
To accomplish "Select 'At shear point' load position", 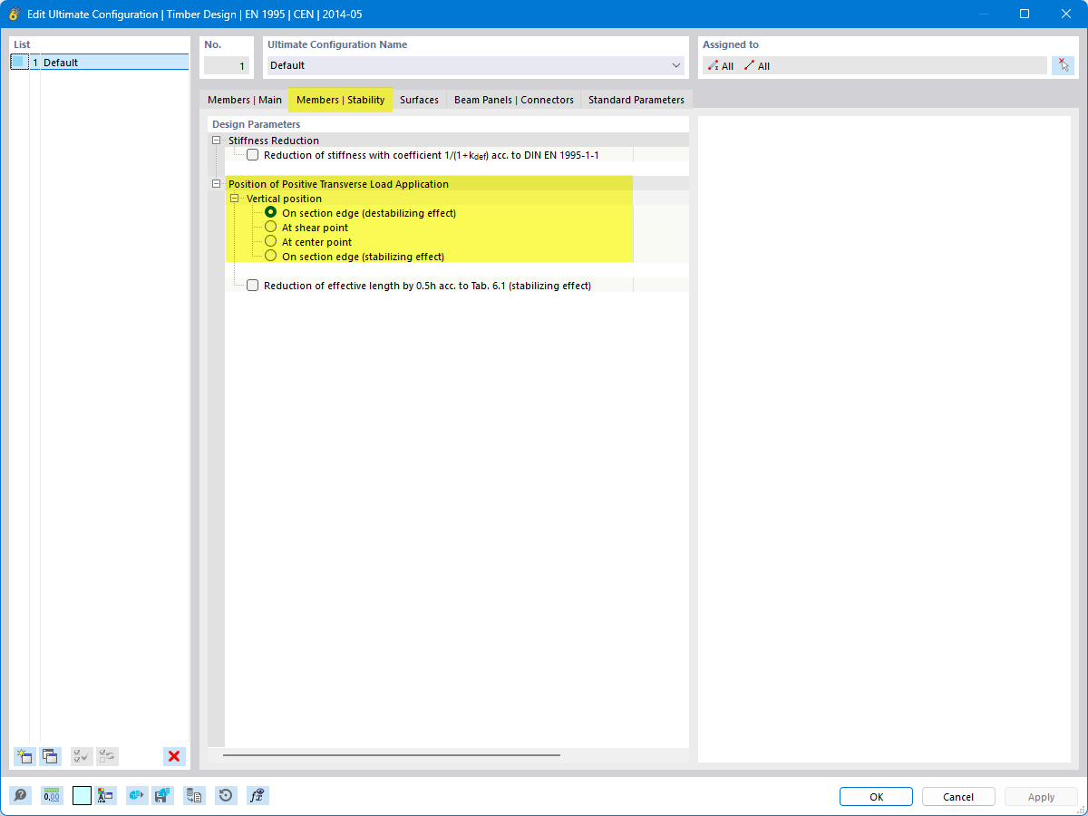I will click(270, 228).
